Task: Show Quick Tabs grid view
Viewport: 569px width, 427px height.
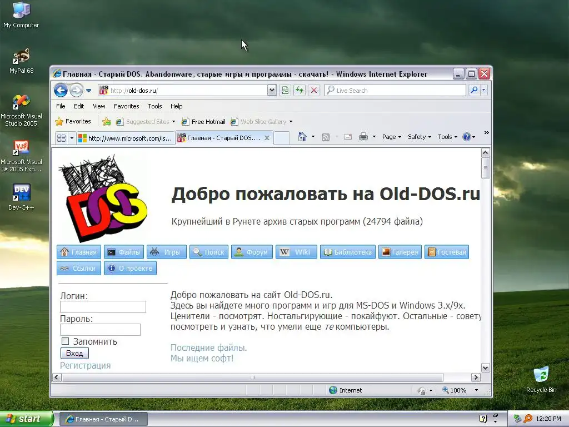Action: [x=61, y=138]
